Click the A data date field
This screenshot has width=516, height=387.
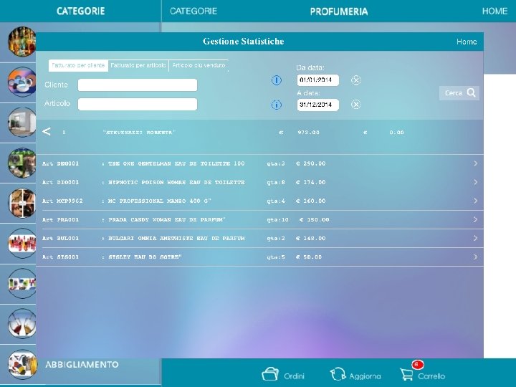click(318, 105)
